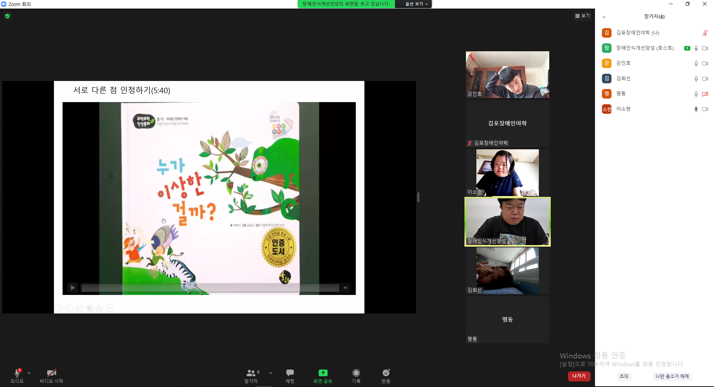The height and width of the screenshot is (387, 714).
Task: Toggle the audio (오디오) microphone button
Action: pos(17,373)
